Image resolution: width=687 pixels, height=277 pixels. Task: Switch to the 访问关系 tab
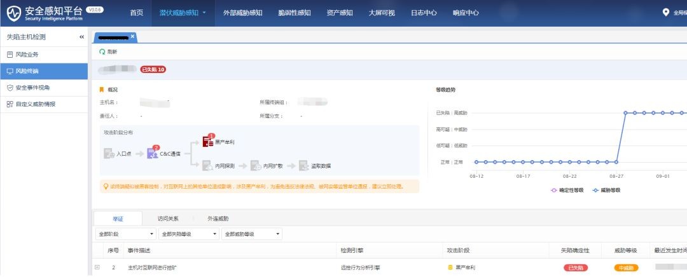coord(168,219)
